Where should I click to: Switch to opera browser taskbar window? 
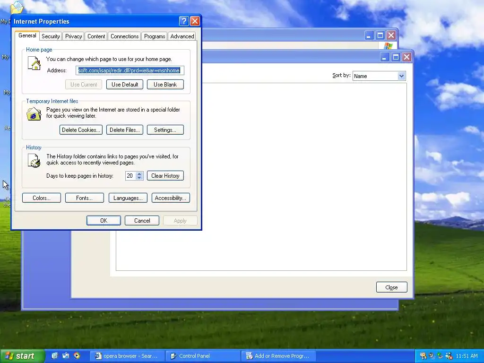click(x=127, y=356)
